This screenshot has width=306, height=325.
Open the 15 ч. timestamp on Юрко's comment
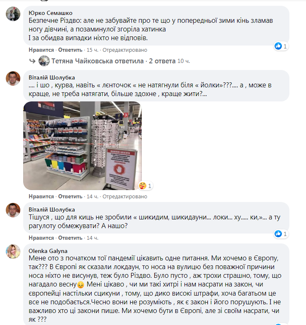[92, 50]
